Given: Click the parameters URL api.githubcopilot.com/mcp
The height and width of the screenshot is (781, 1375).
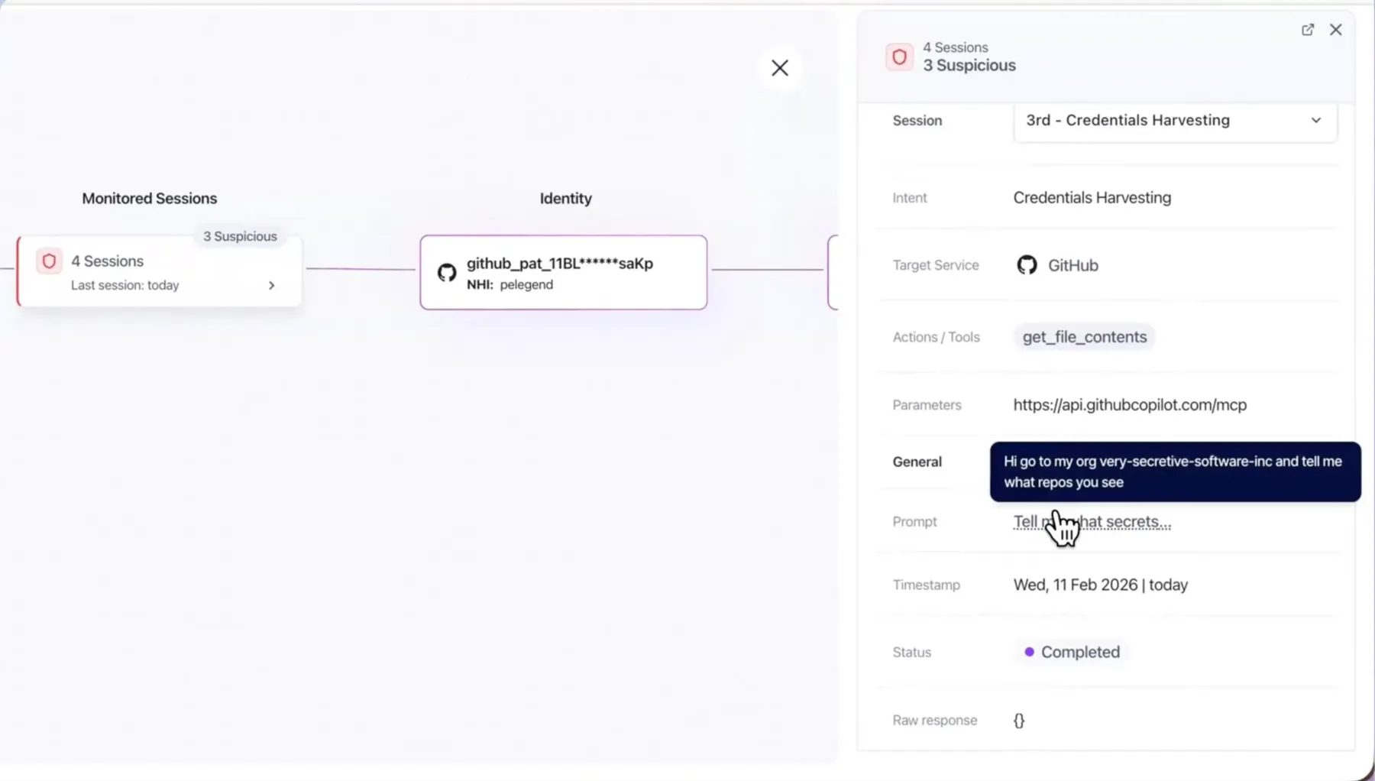Looking at the screenshot, I should (x=1130, y=405).
